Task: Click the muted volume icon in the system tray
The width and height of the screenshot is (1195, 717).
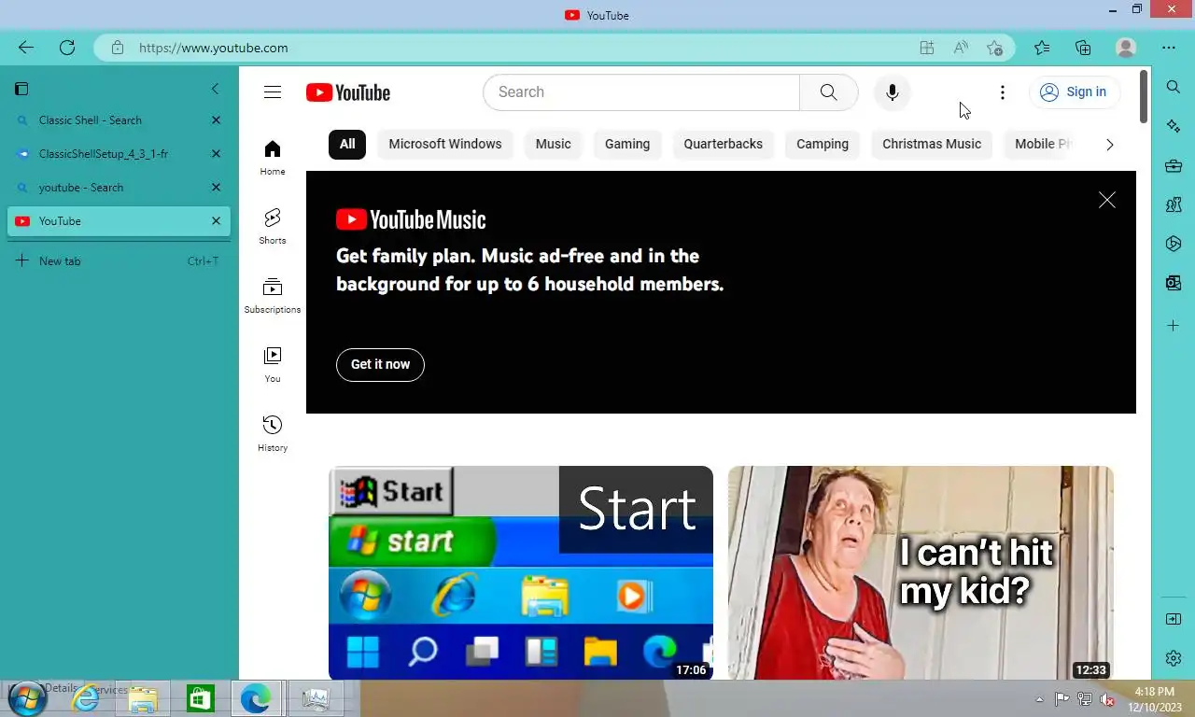Action: tap(1107, 699)
